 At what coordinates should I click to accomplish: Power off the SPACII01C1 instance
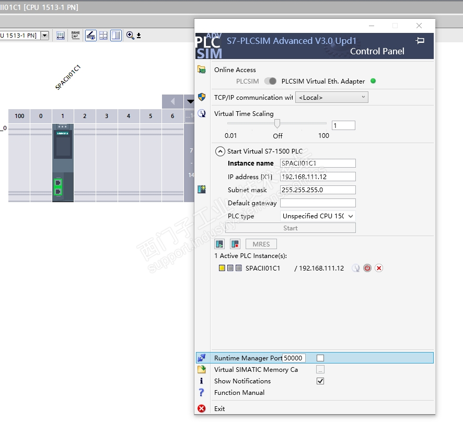point(367,268)
